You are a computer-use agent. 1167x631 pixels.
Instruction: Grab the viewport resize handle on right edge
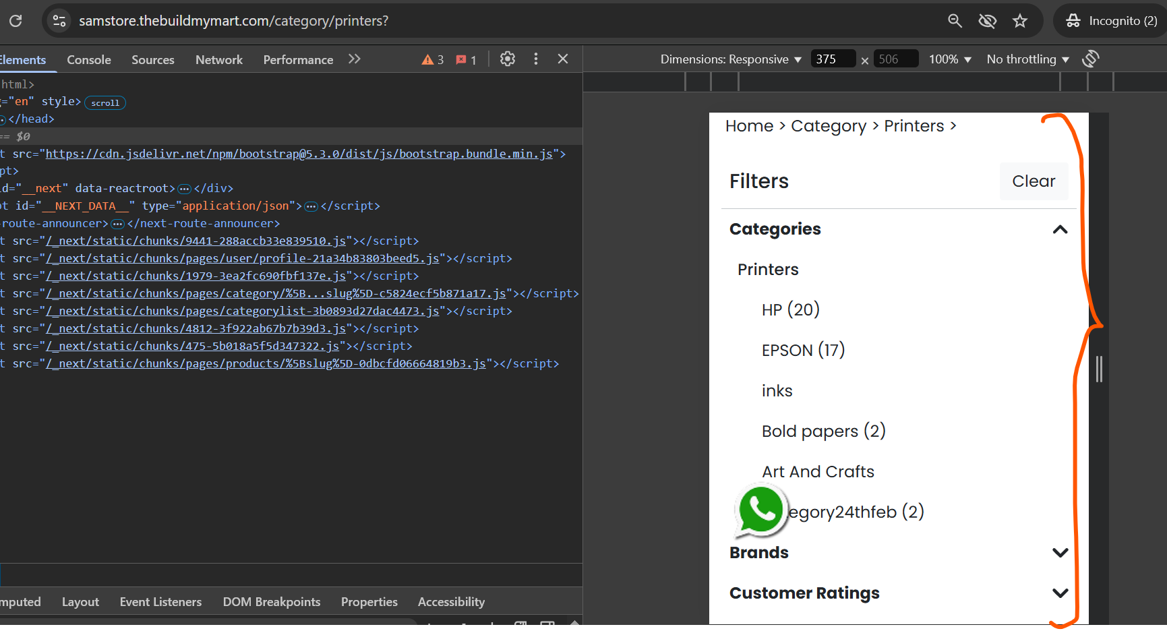[1099, 369]
